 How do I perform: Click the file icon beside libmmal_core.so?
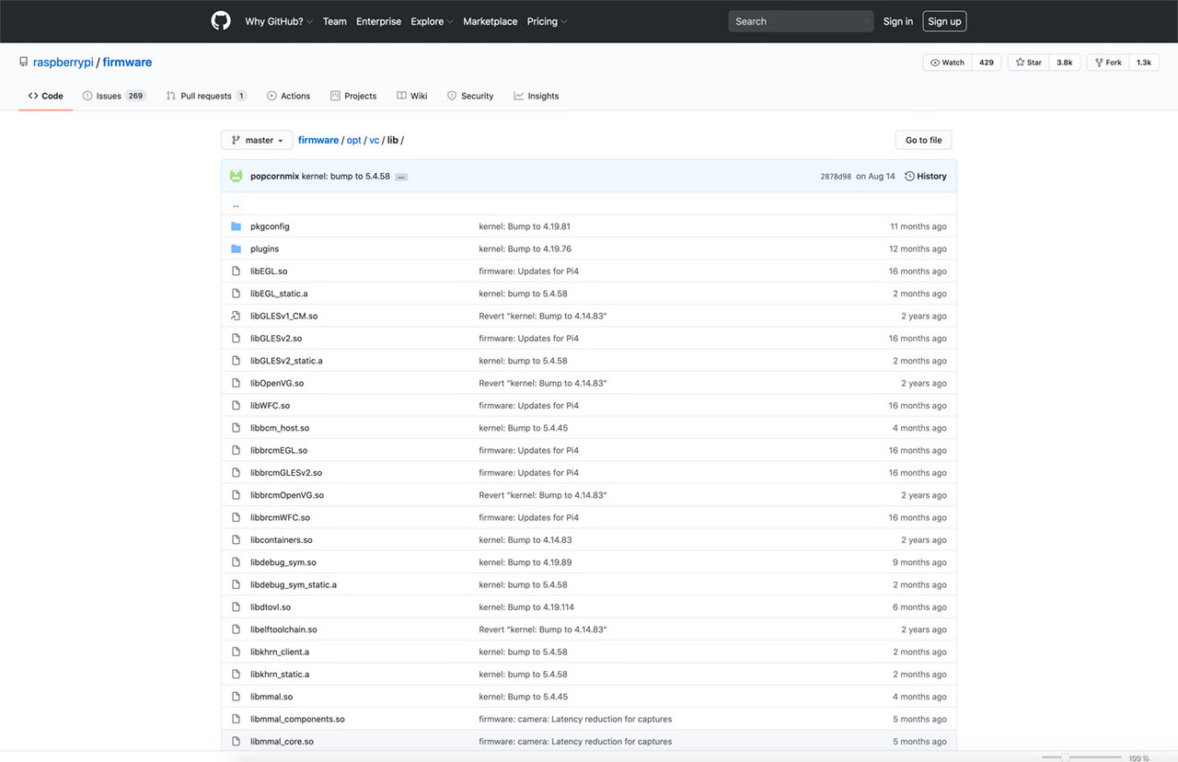pyautogui.click(x=236, y=742)
